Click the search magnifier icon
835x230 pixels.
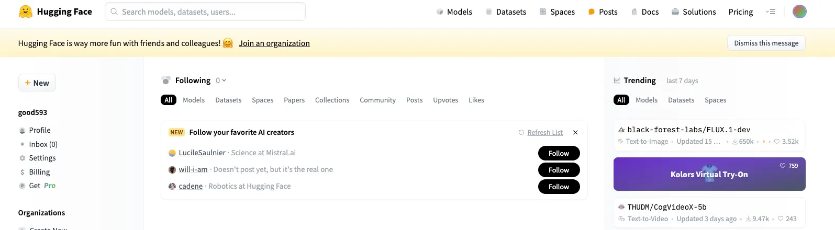tap(114, 11)
